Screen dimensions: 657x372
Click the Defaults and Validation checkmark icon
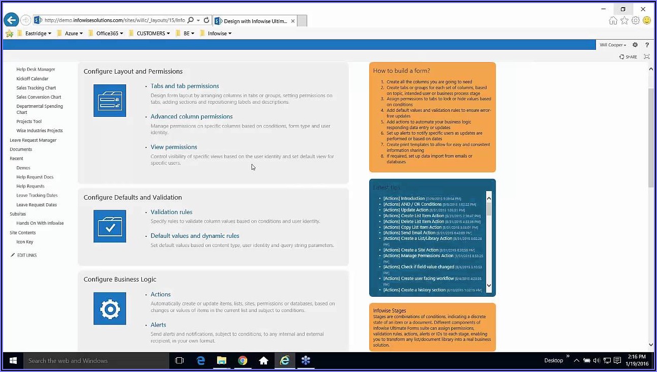[x=110, y=226]
